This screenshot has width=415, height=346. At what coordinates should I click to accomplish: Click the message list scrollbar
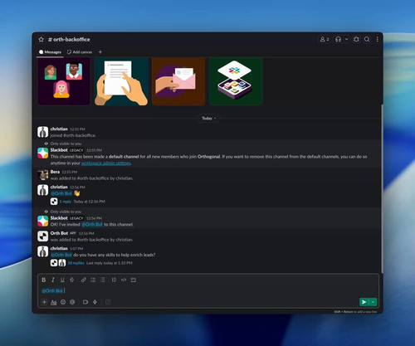pyautogui.click(x=382, y=188)
